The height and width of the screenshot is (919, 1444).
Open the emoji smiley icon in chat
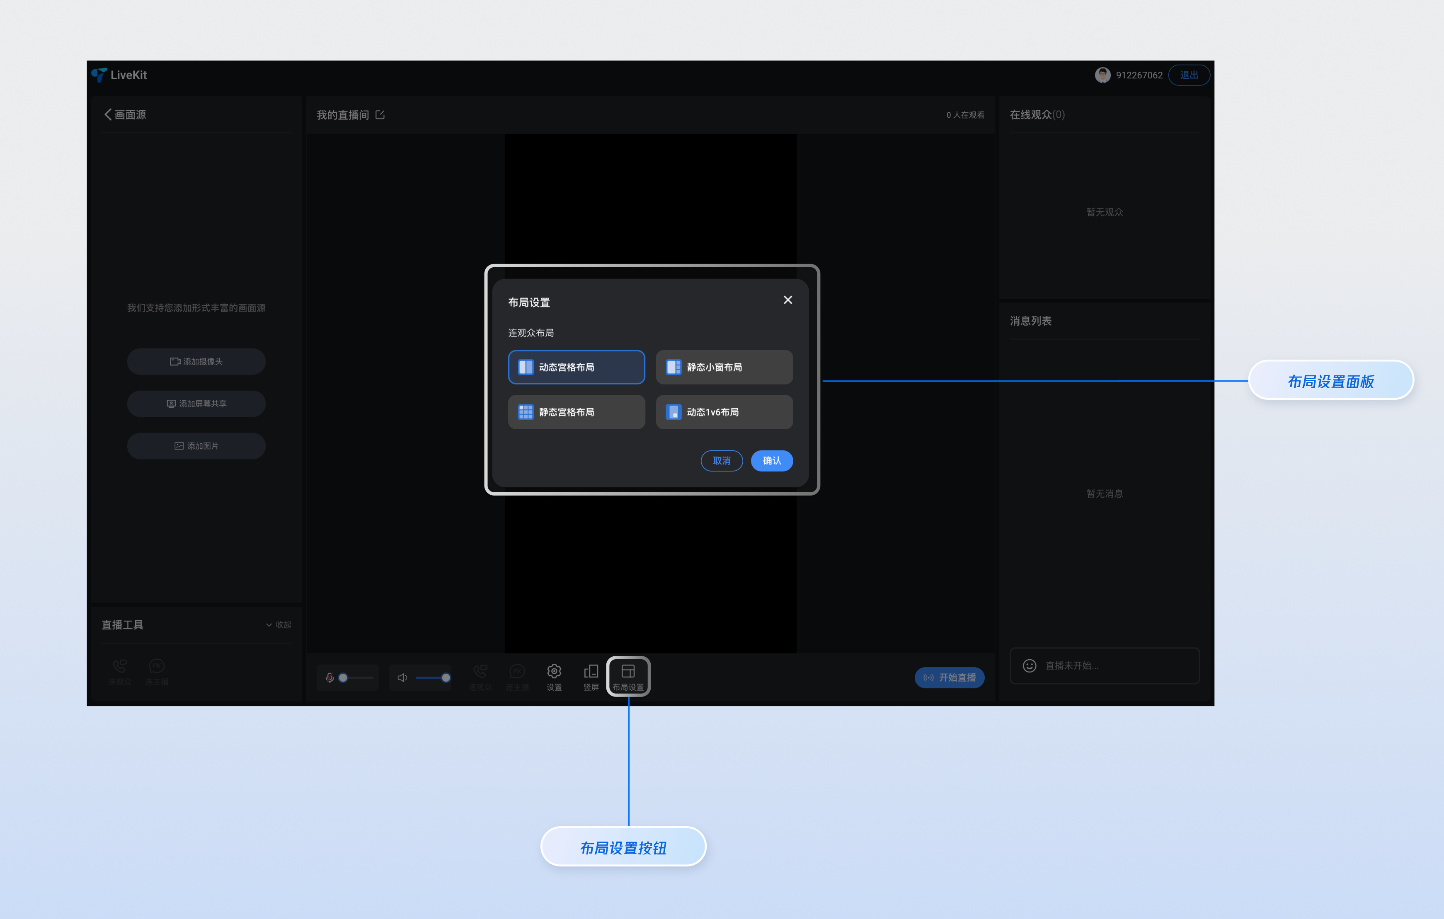(x=1029, y=665)
